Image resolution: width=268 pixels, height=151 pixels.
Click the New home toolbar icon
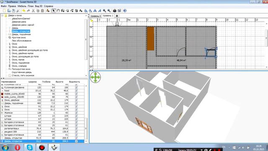[5, 10]
